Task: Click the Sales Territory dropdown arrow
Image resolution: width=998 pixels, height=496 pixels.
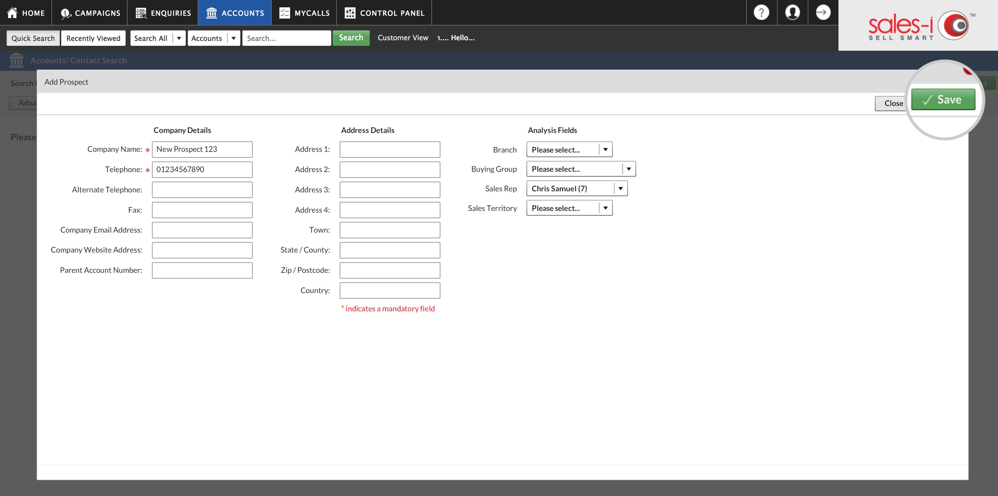Action: pyautogui.click(x=606, y=208)
